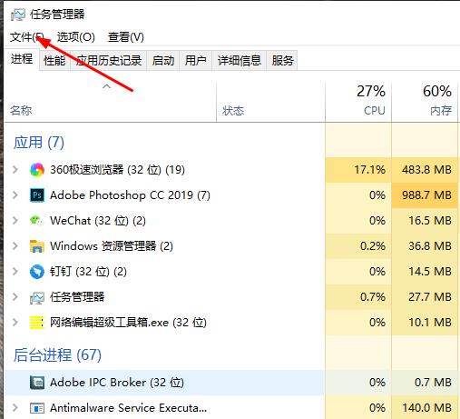Click the 140.0 MB memory value

(426, 408)
